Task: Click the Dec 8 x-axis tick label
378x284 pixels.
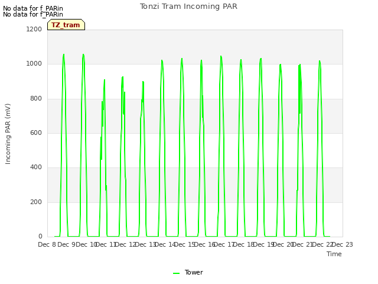Action: click(x=47, y=244)
